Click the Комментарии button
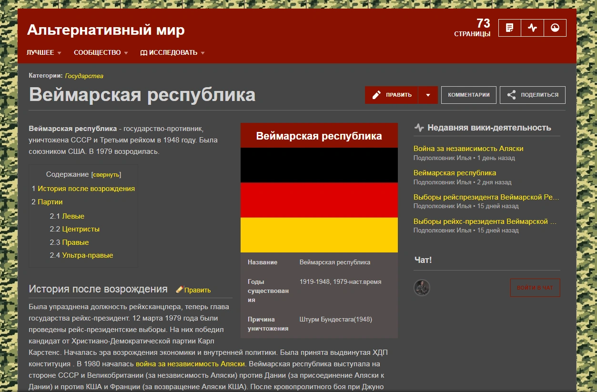Image resolution: width=597 pixels, height=392 pixels. click(469, 95)
